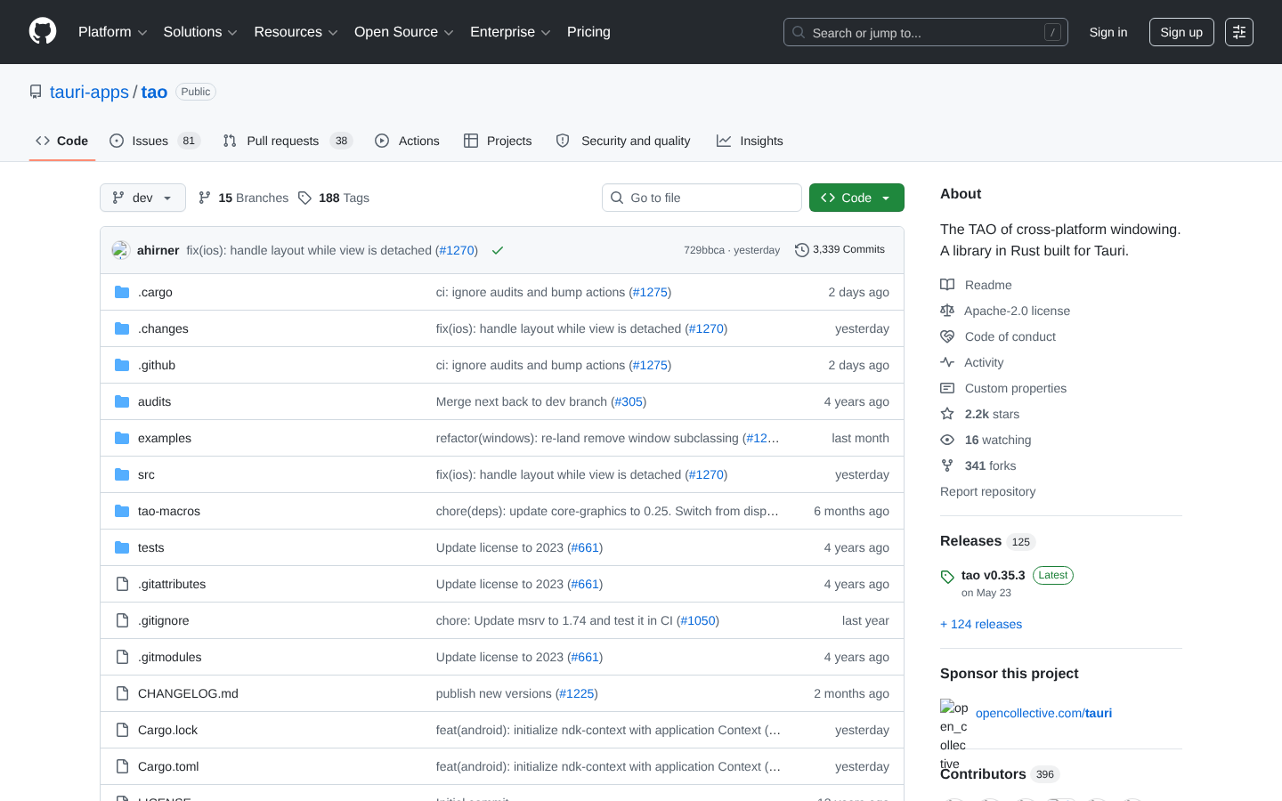Open the dev branch selector dropdown
This screenshot has height=801, width=1282.
coord(142,198)
